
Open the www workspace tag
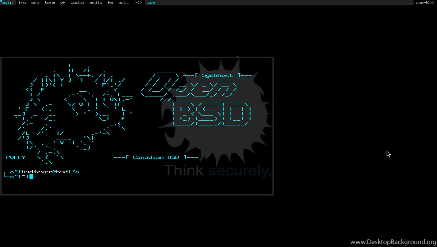[x=35, y=3]
